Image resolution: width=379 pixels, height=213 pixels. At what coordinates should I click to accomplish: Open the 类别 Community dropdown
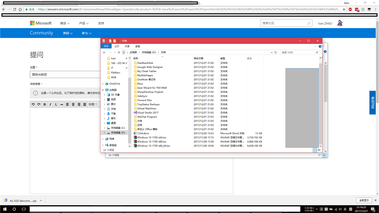pyautogui.click(x=68, y=33)
